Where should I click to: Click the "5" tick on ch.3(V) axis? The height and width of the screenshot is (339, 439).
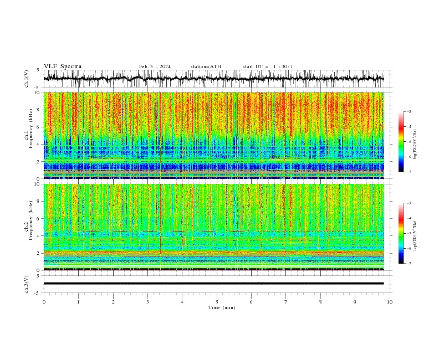[38, 276]
